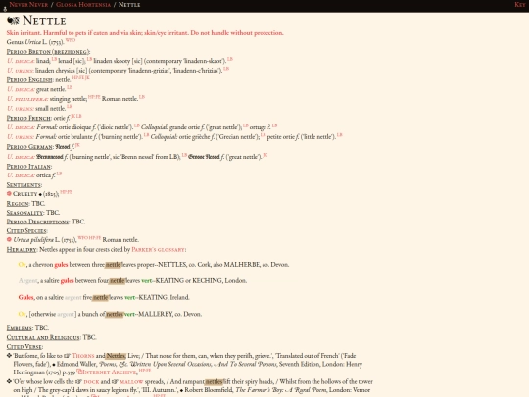The width and height of the screenshot is (529, 397).
Task: Click the LB citation after Italian 'ortica f.'
Action: click(x=59, y=174)
